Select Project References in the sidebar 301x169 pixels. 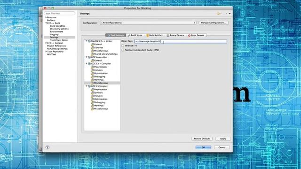pyautogui.click(x=56, y=46)
